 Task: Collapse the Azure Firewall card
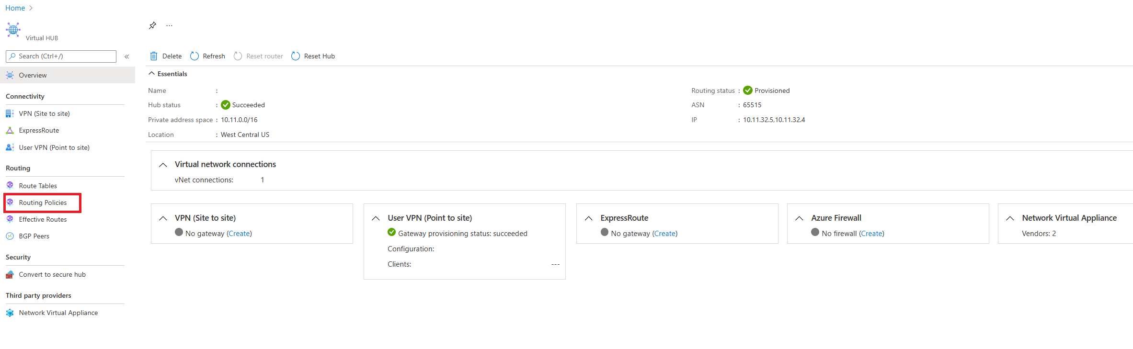pyautogui.click(x=799, y=218)
